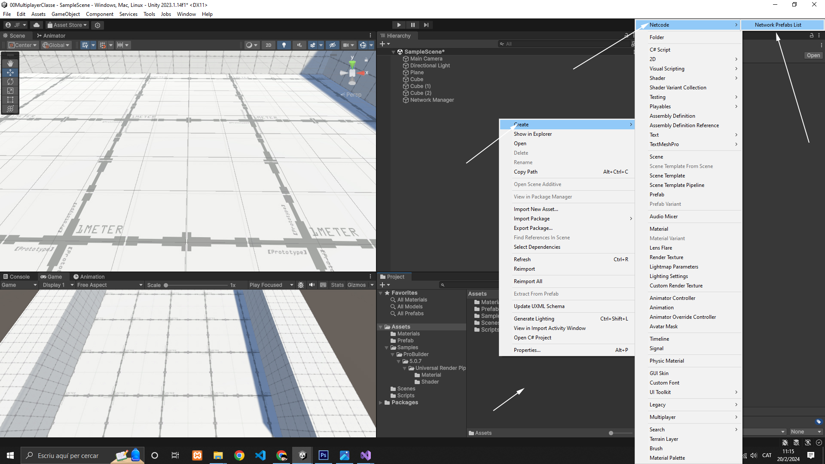The height and width of the screenshot is (464, 825).
Task: Toggle scene audio mute button
Action: point(299,45)
